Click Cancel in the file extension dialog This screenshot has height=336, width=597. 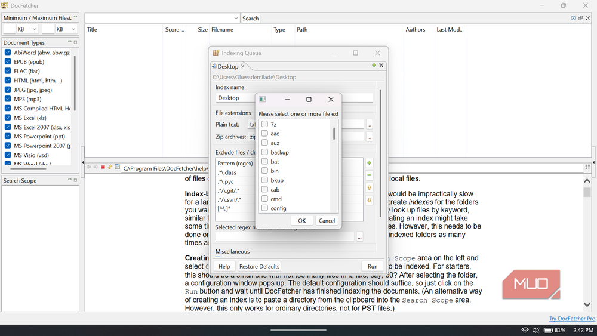point(327,221)
